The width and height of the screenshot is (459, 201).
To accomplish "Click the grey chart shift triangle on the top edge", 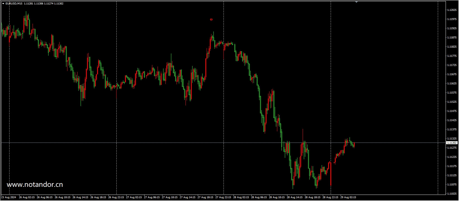I will (356, 2).
